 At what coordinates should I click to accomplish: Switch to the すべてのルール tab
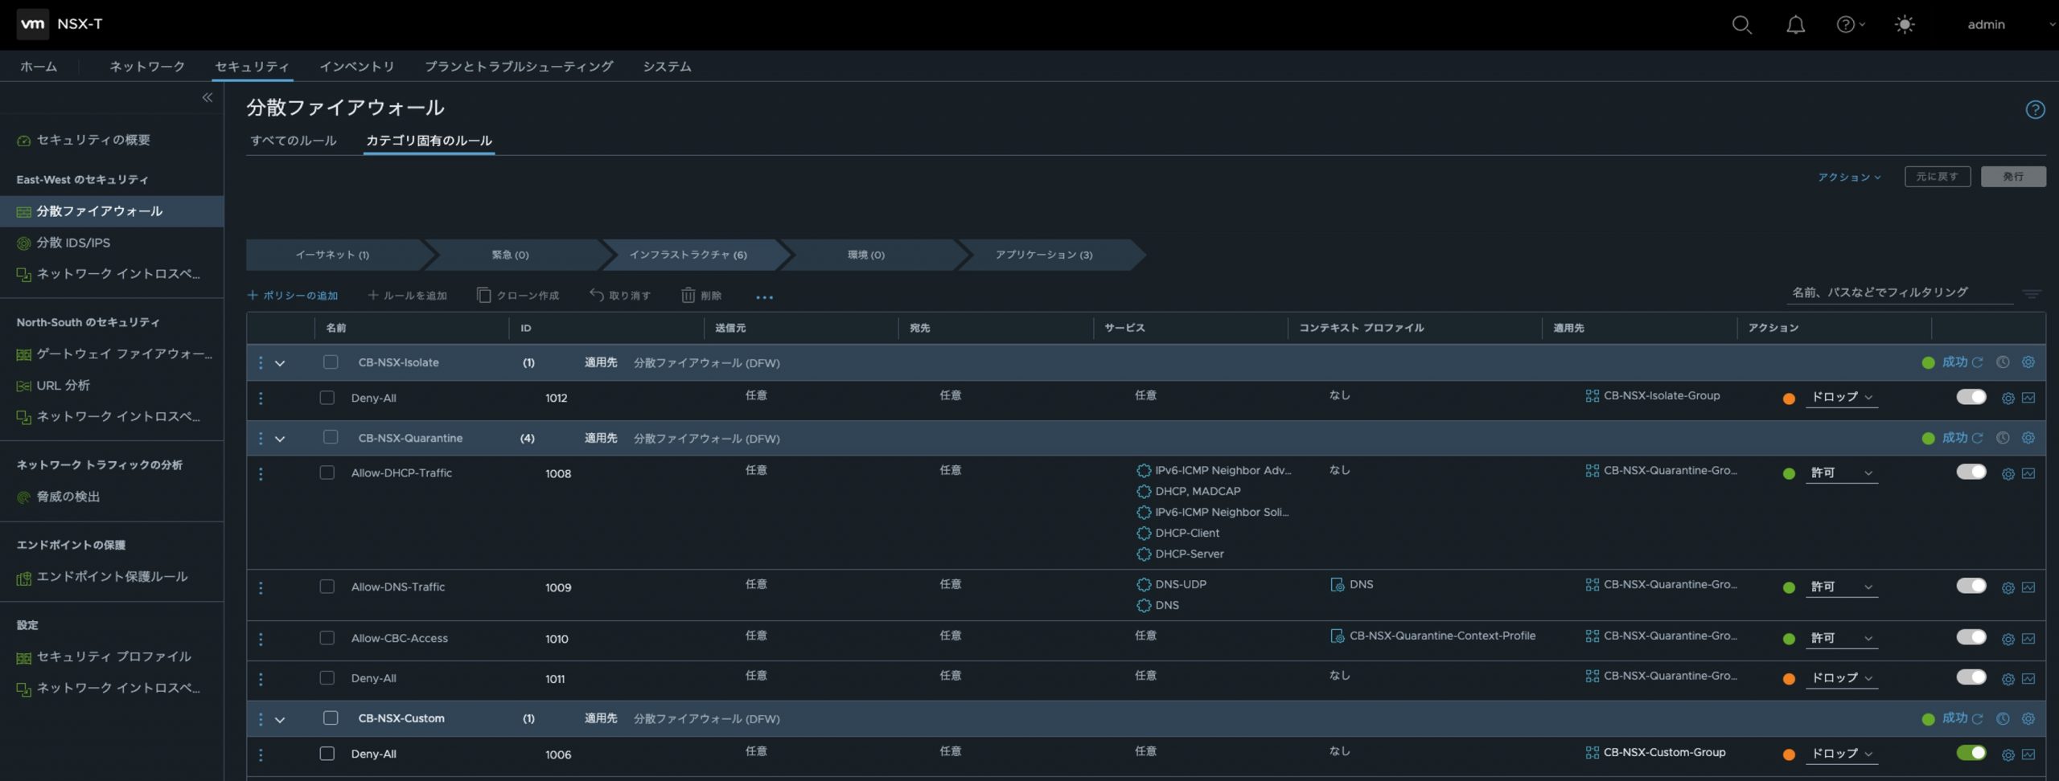294,141
